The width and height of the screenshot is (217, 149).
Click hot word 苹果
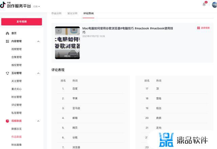(x=75, y=98)
